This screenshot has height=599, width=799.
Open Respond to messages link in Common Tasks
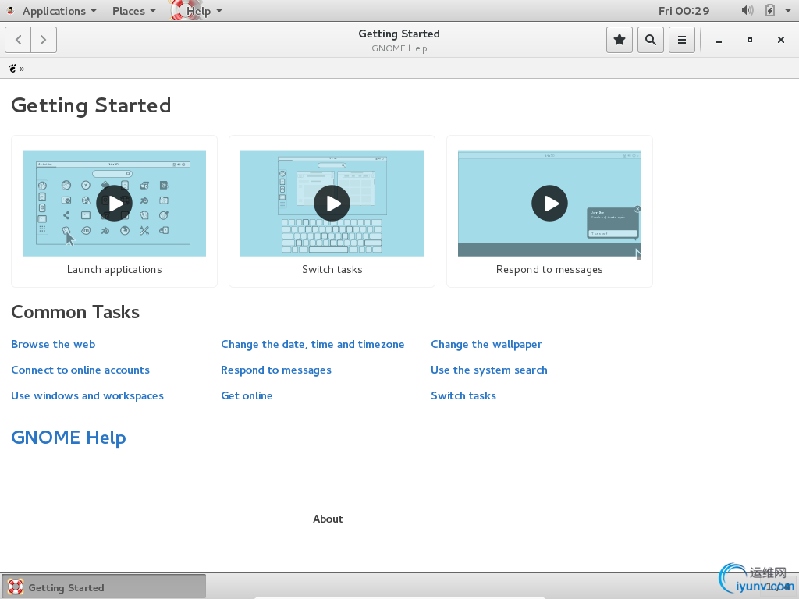pyautogui.click(x=276, y=370)
